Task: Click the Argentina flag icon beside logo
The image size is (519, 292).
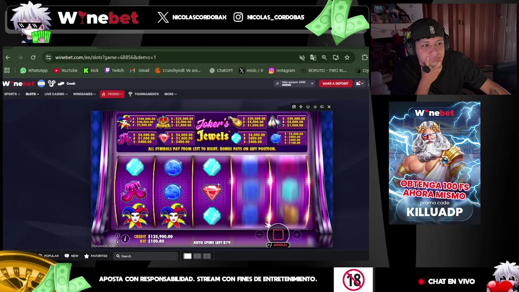Action: pos(41,84)
